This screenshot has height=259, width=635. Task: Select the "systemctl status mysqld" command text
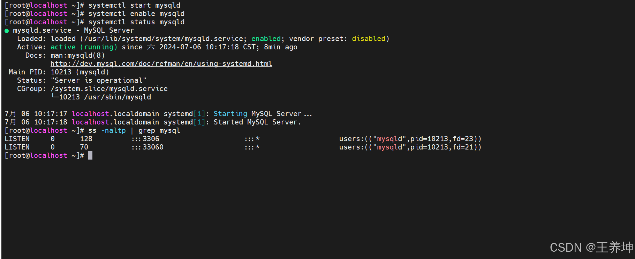coord(136,22)
